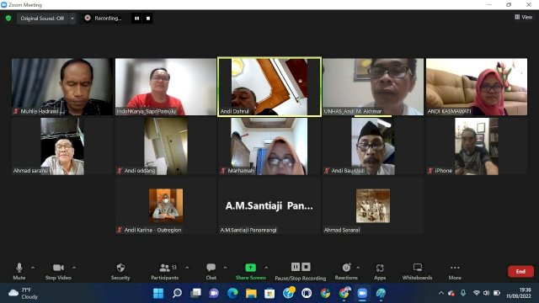The width and height of the screenshot is (539, 303).
Task: Open the Windows Start menu
Action: tap(158, 293)
